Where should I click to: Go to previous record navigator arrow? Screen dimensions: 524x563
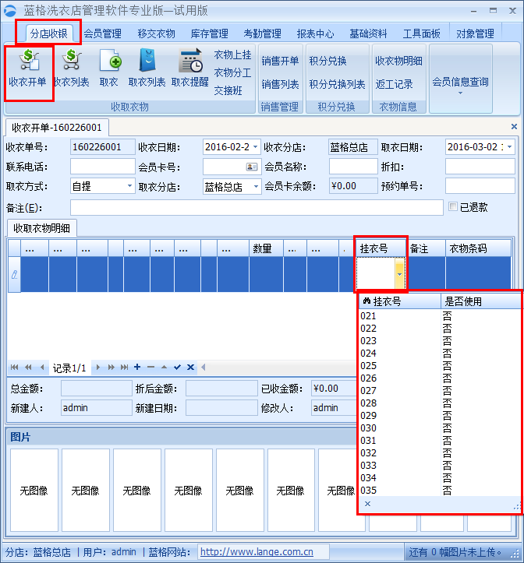click(42, 367)
